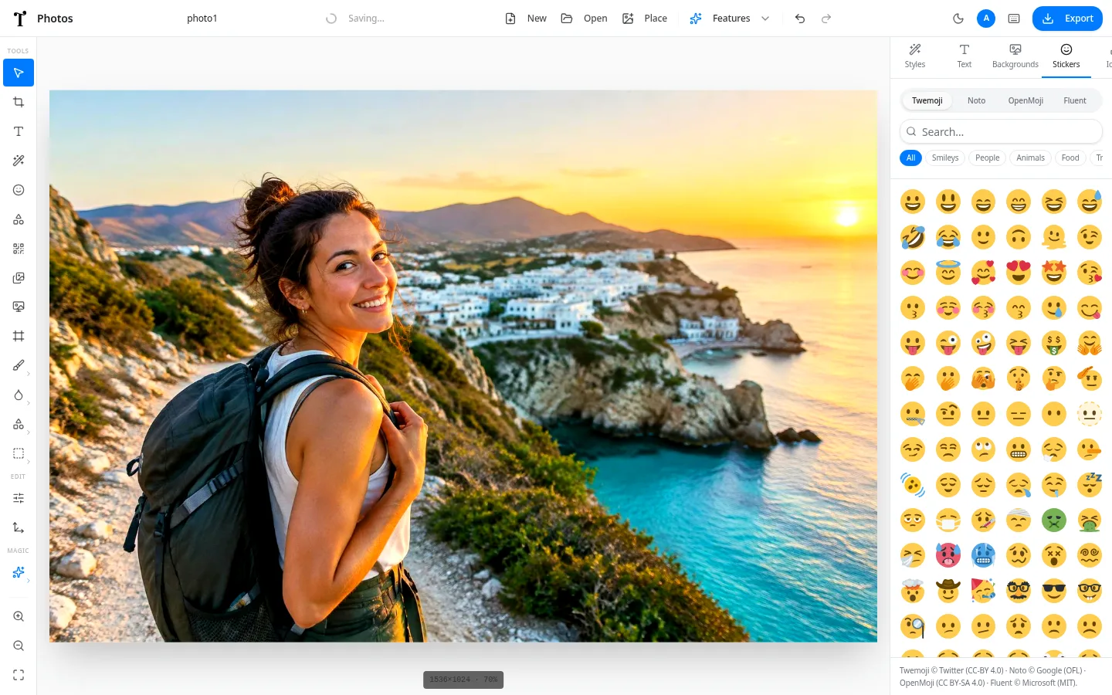Screen dimensions: 1112x695
Task: Open the smiley Stickers tool in left toolbar
Action: [19, 190]
